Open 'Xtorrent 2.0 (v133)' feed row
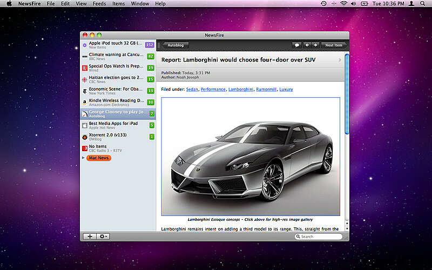Screen dimensions: 432x270 click(x=118, y=137)
